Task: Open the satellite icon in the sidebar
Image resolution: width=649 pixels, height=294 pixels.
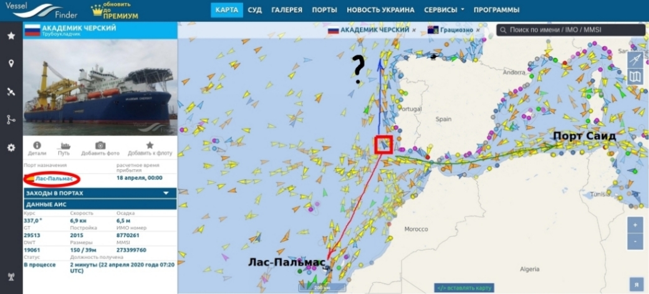Action: 11,92
